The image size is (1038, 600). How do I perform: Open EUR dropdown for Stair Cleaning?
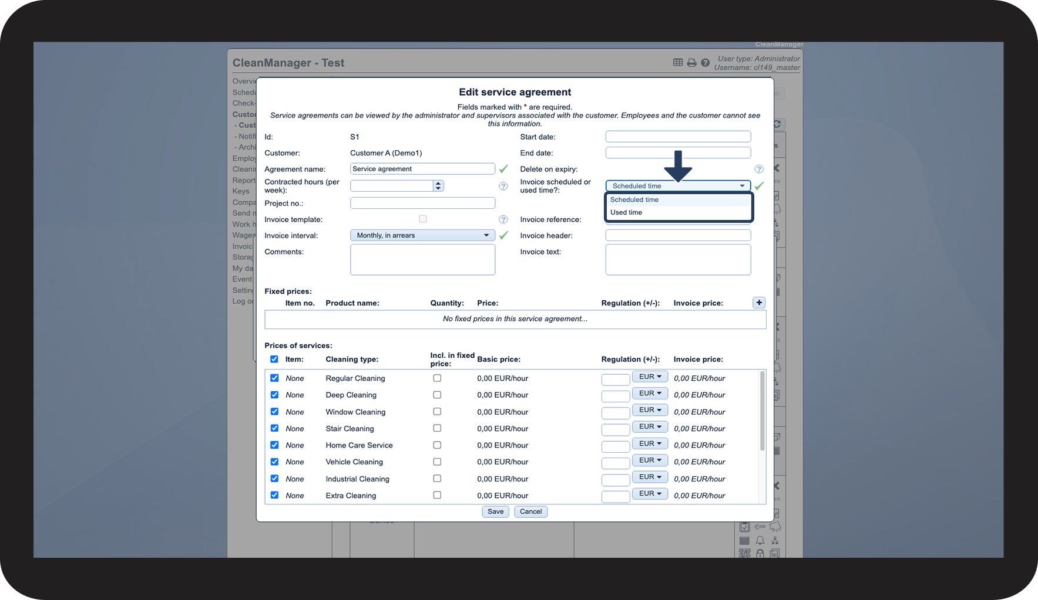click(650, 426)
